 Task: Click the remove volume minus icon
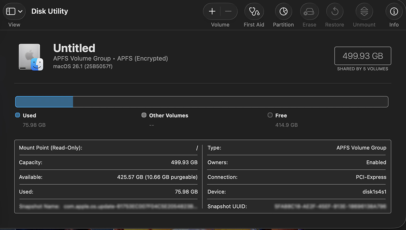(228, 11)
